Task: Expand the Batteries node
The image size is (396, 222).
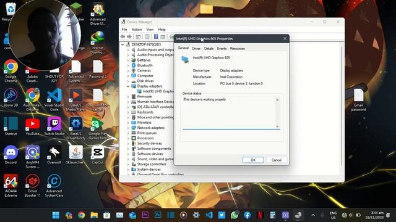Action: point(128,60)
